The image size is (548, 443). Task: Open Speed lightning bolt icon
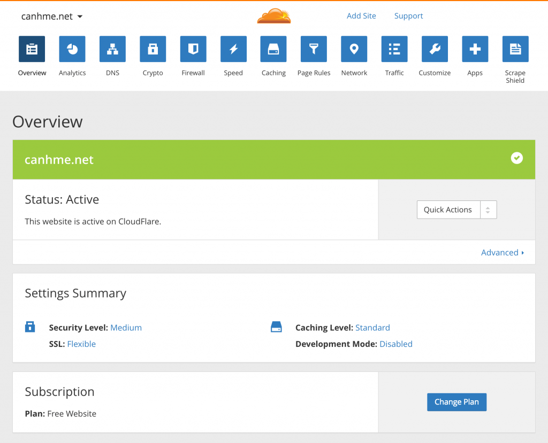click(233, 49)
